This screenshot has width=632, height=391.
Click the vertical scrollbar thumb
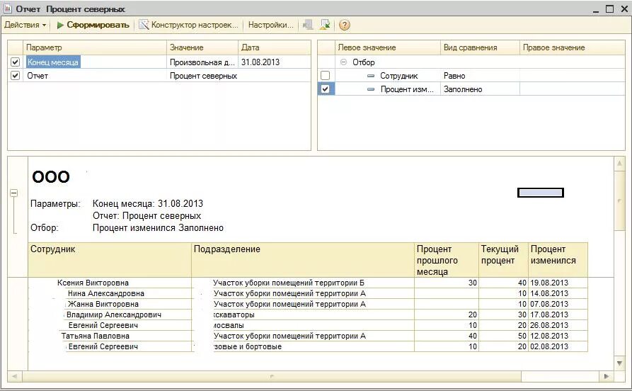619,200
